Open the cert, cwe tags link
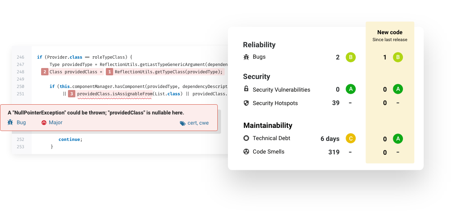464x224 pixels. pyautogui.click(x=198, y=123)
